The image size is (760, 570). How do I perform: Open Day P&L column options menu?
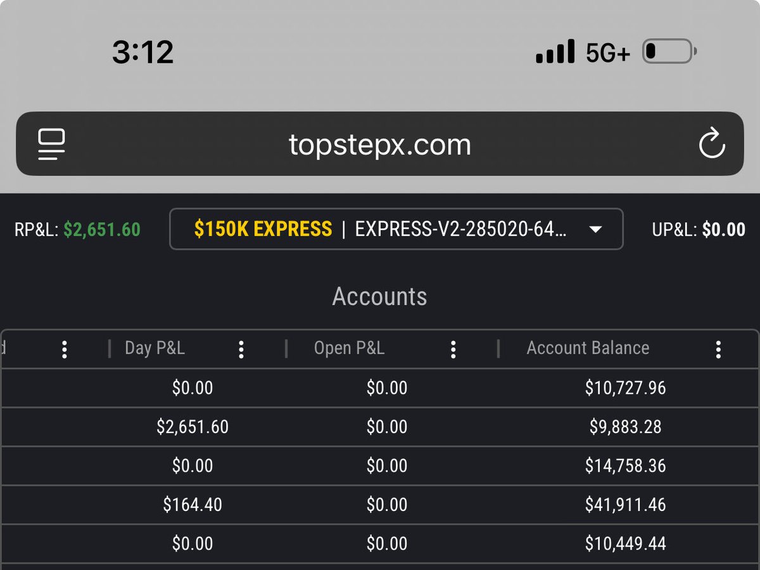coord(241,349)
